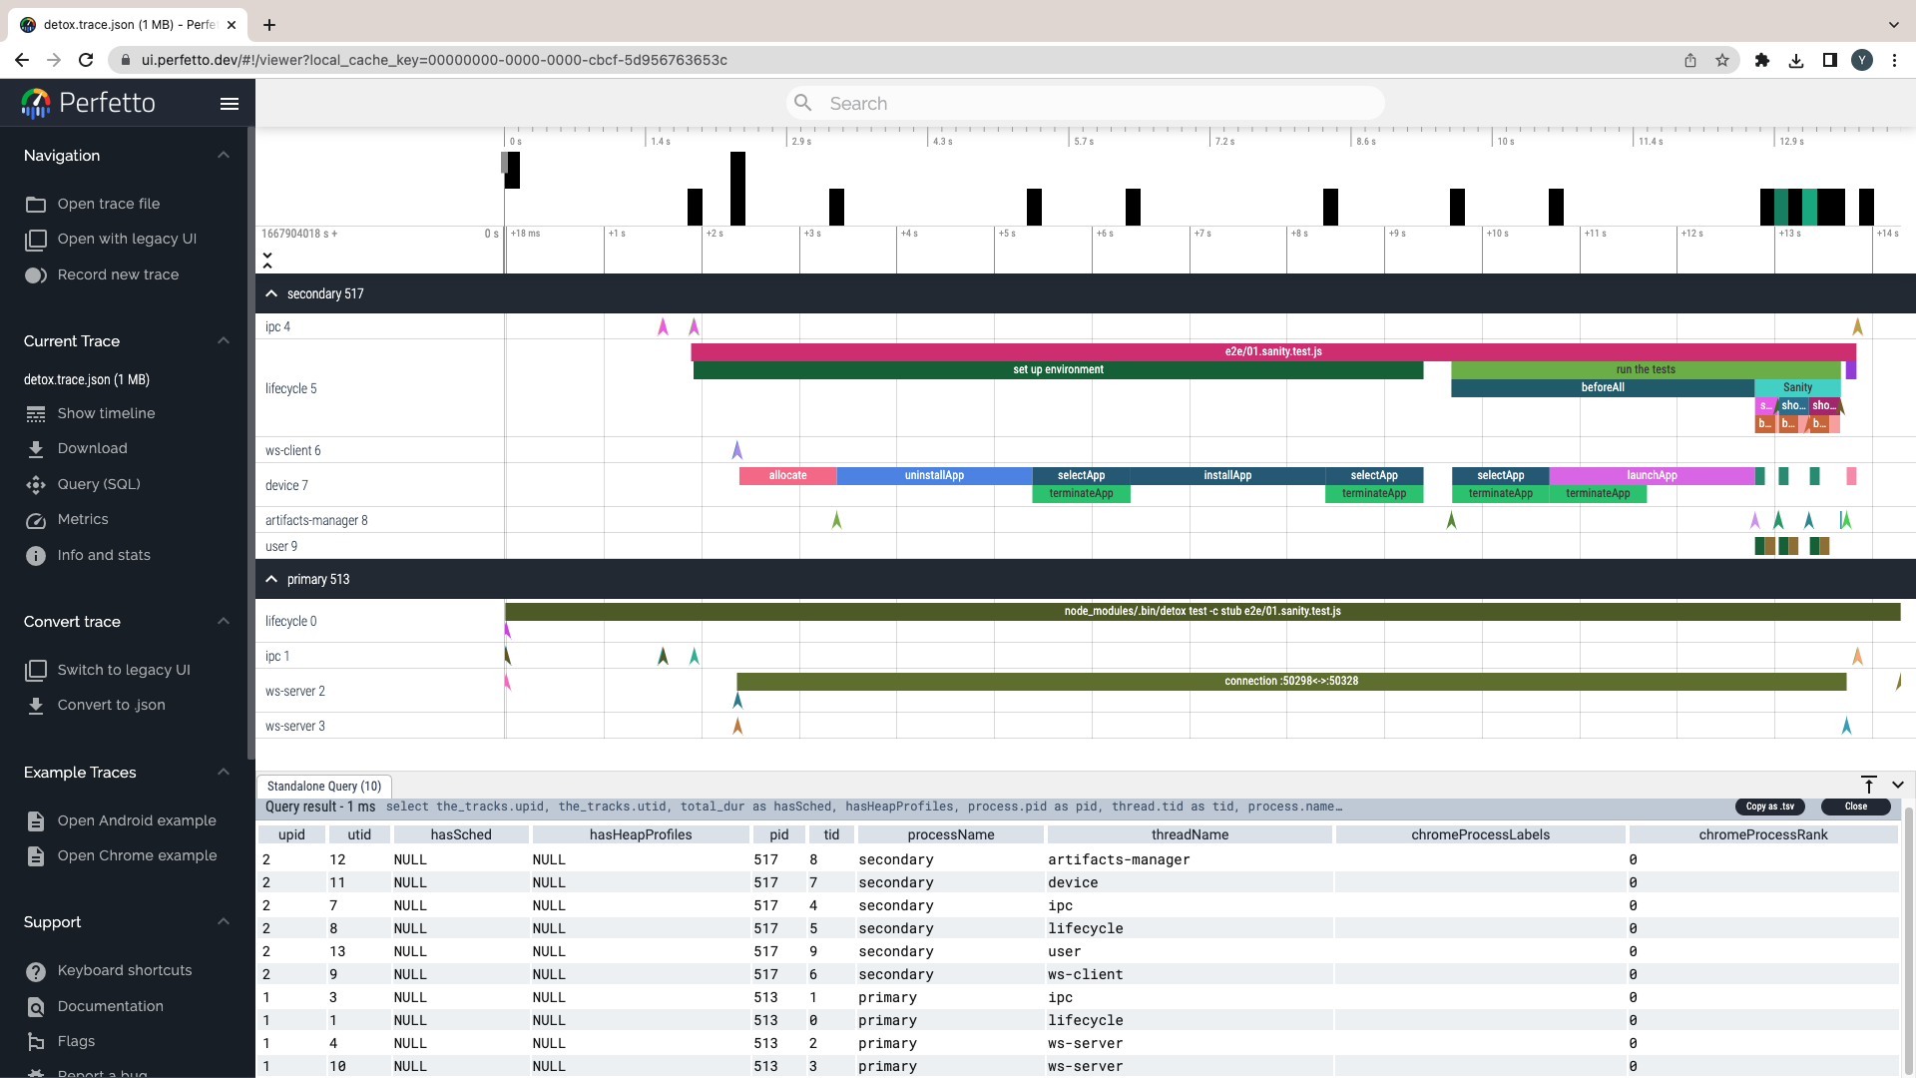Open a trace file from the sidebar
Image resolution: width=1916 pixels, height=1078 pixels.
click(x=110, y=204)
